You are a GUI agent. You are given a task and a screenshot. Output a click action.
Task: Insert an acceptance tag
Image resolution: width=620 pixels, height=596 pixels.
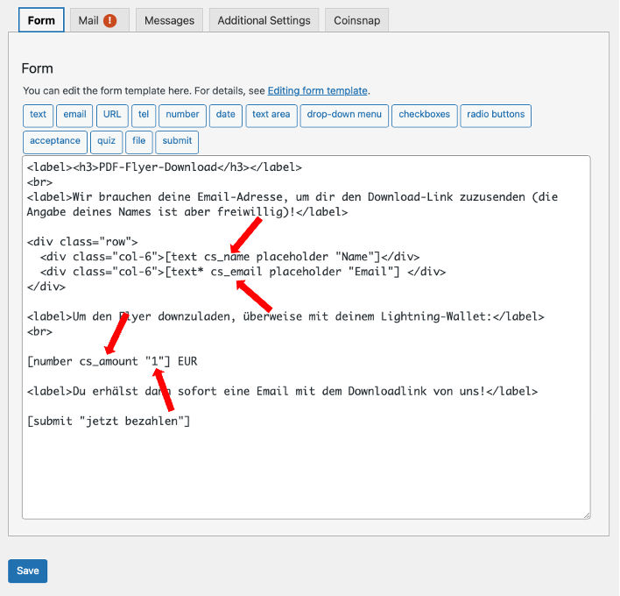coord(55,142)
